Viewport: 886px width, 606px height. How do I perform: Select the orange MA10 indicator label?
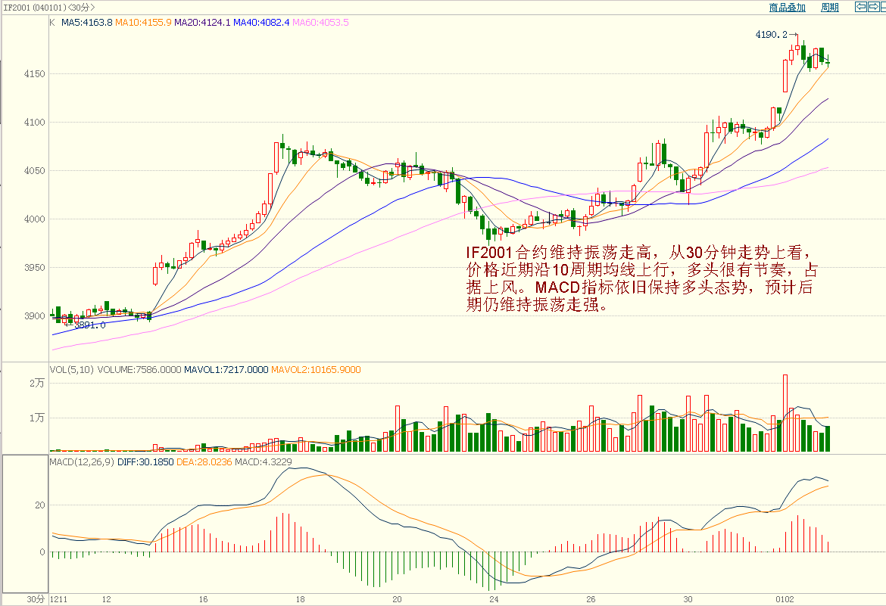click(x=143, y=23)
